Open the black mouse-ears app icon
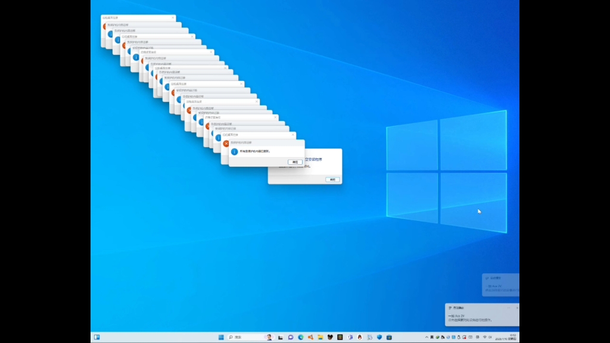Viewport: 610px width, 343px height. [330, 337]
